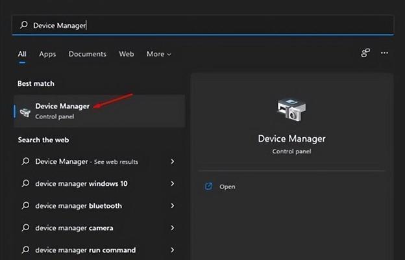
Task: Open the search feedback/account icon
Action: (365, 53)
